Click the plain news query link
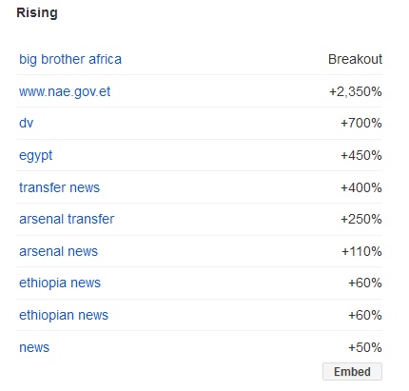This screenshot has width=409, height=391. (x=34, y=347)
